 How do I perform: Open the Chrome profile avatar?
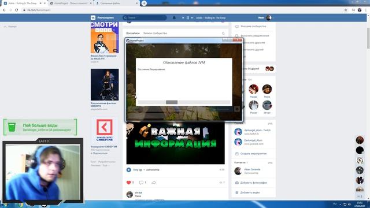(360, 10)
